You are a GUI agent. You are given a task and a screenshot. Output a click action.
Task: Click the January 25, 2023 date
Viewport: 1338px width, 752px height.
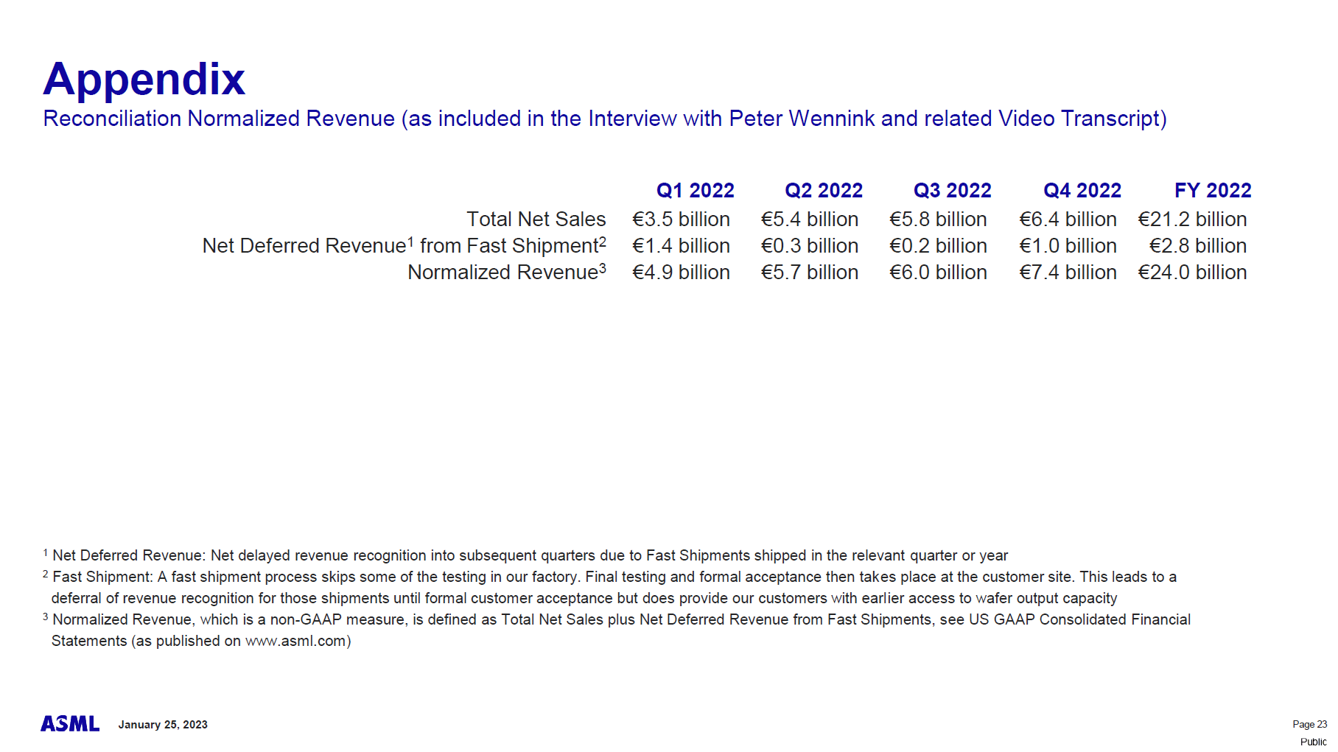(x=163, y=725)
